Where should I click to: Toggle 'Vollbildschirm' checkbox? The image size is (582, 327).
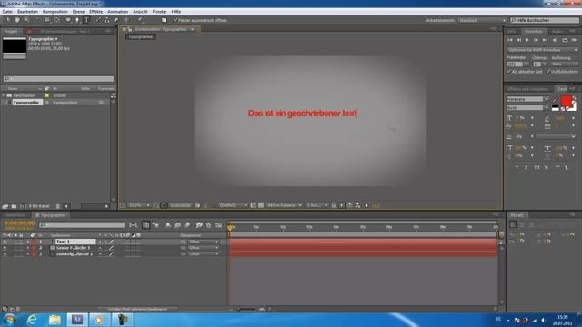(547, 71)
